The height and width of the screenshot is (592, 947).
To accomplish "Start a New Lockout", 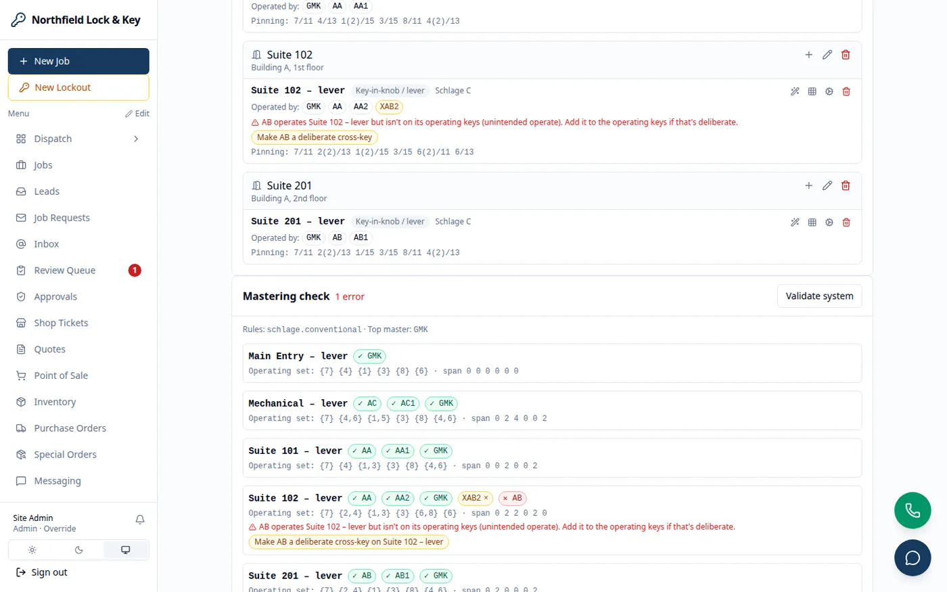I will (x=78, y=87).
